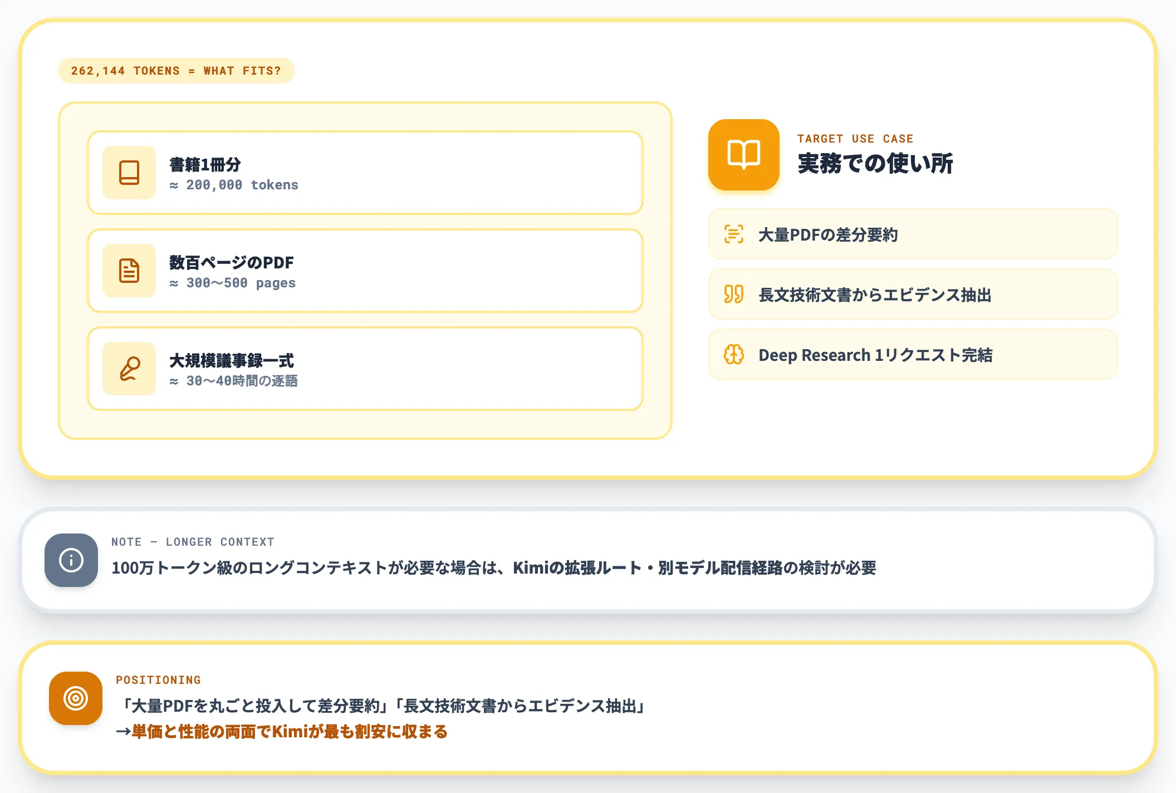Viewport: 1176px width, 793px height.
Task: Open the 大規模議事録一式 card
Action: 365,369
